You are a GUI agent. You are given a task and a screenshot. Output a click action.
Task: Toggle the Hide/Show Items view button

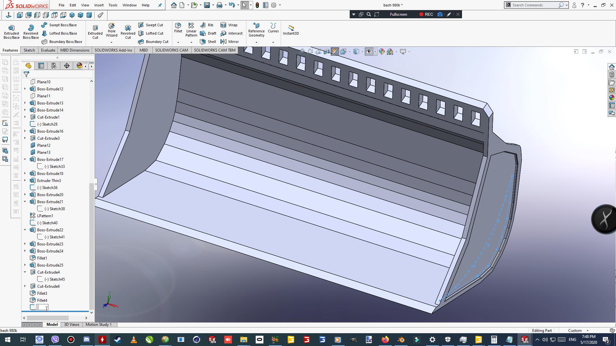tap(369, 52)
